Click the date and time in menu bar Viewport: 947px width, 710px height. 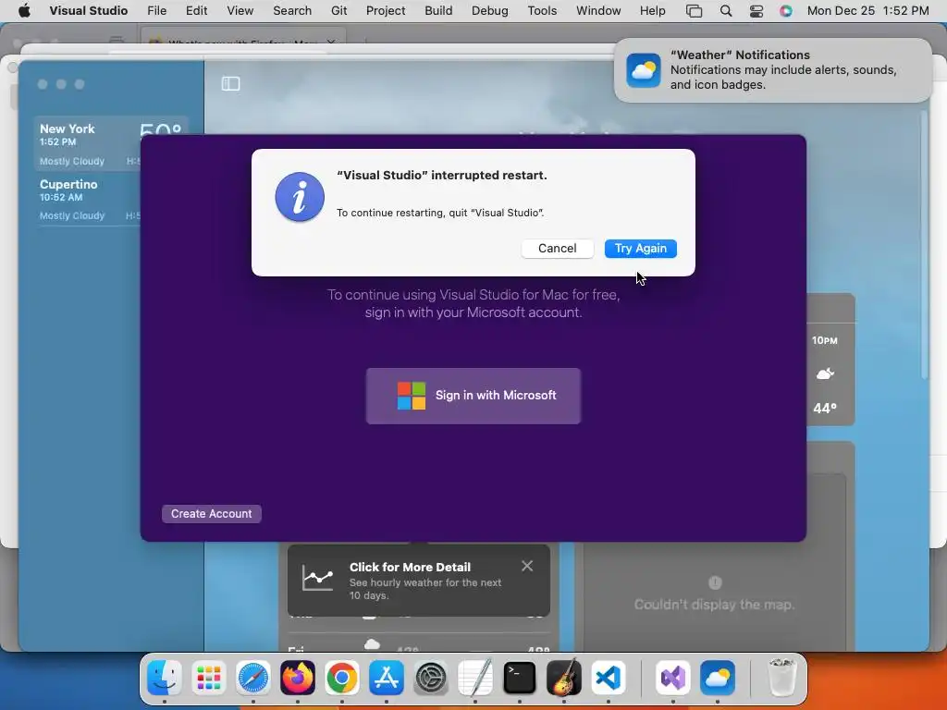867,11
